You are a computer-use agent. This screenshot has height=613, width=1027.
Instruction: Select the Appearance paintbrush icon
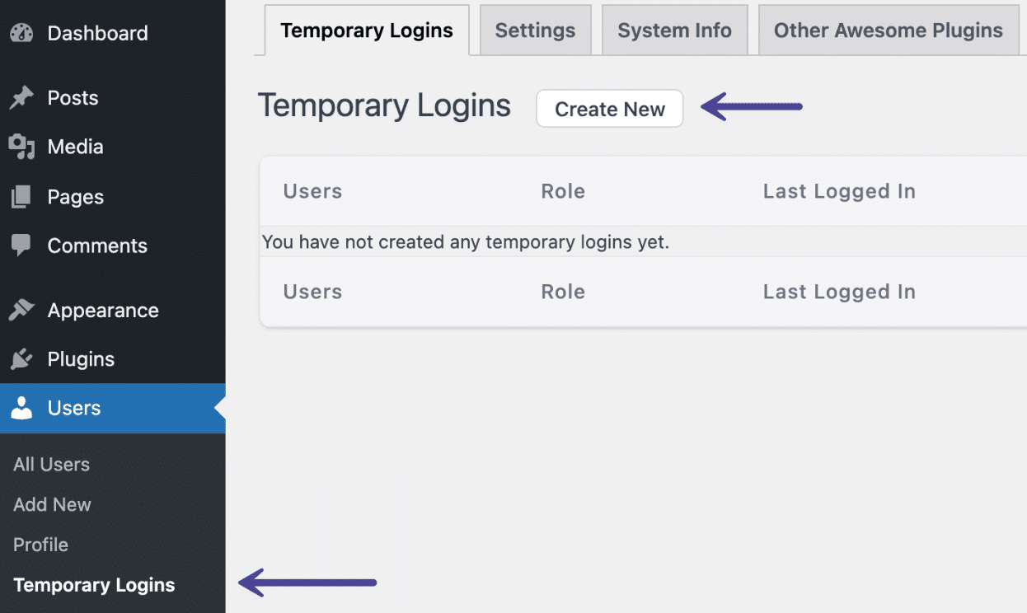(21, 310)
